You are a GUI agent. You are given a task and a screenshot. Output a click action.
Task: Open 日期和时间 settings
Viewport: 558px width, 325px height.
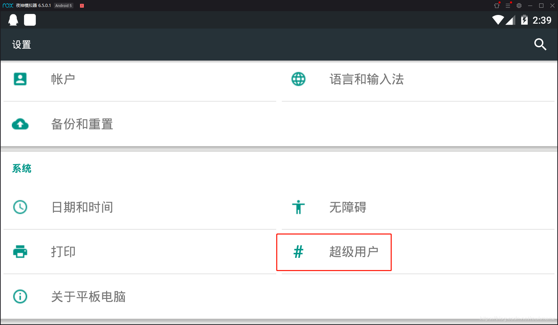(82, 207)
